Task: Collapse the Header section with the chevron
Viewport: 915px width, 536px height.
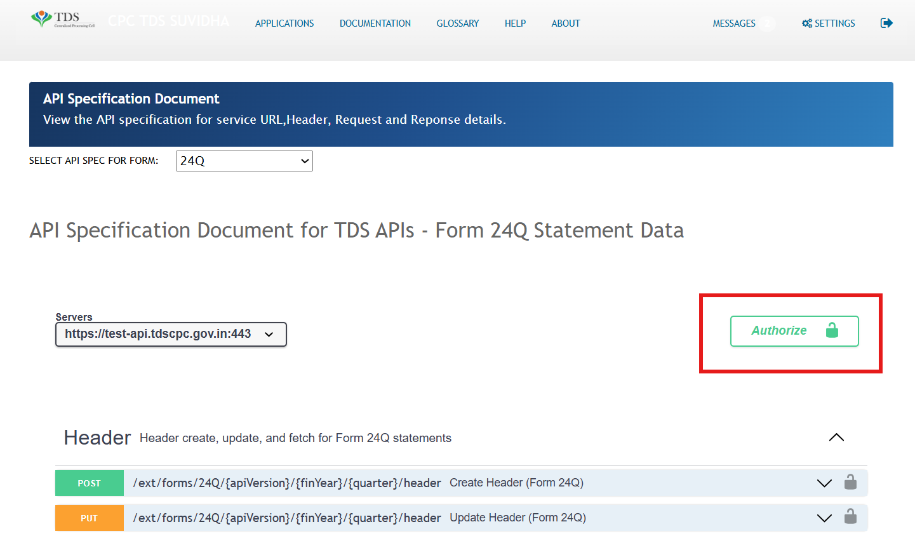Action: (836, 437)
